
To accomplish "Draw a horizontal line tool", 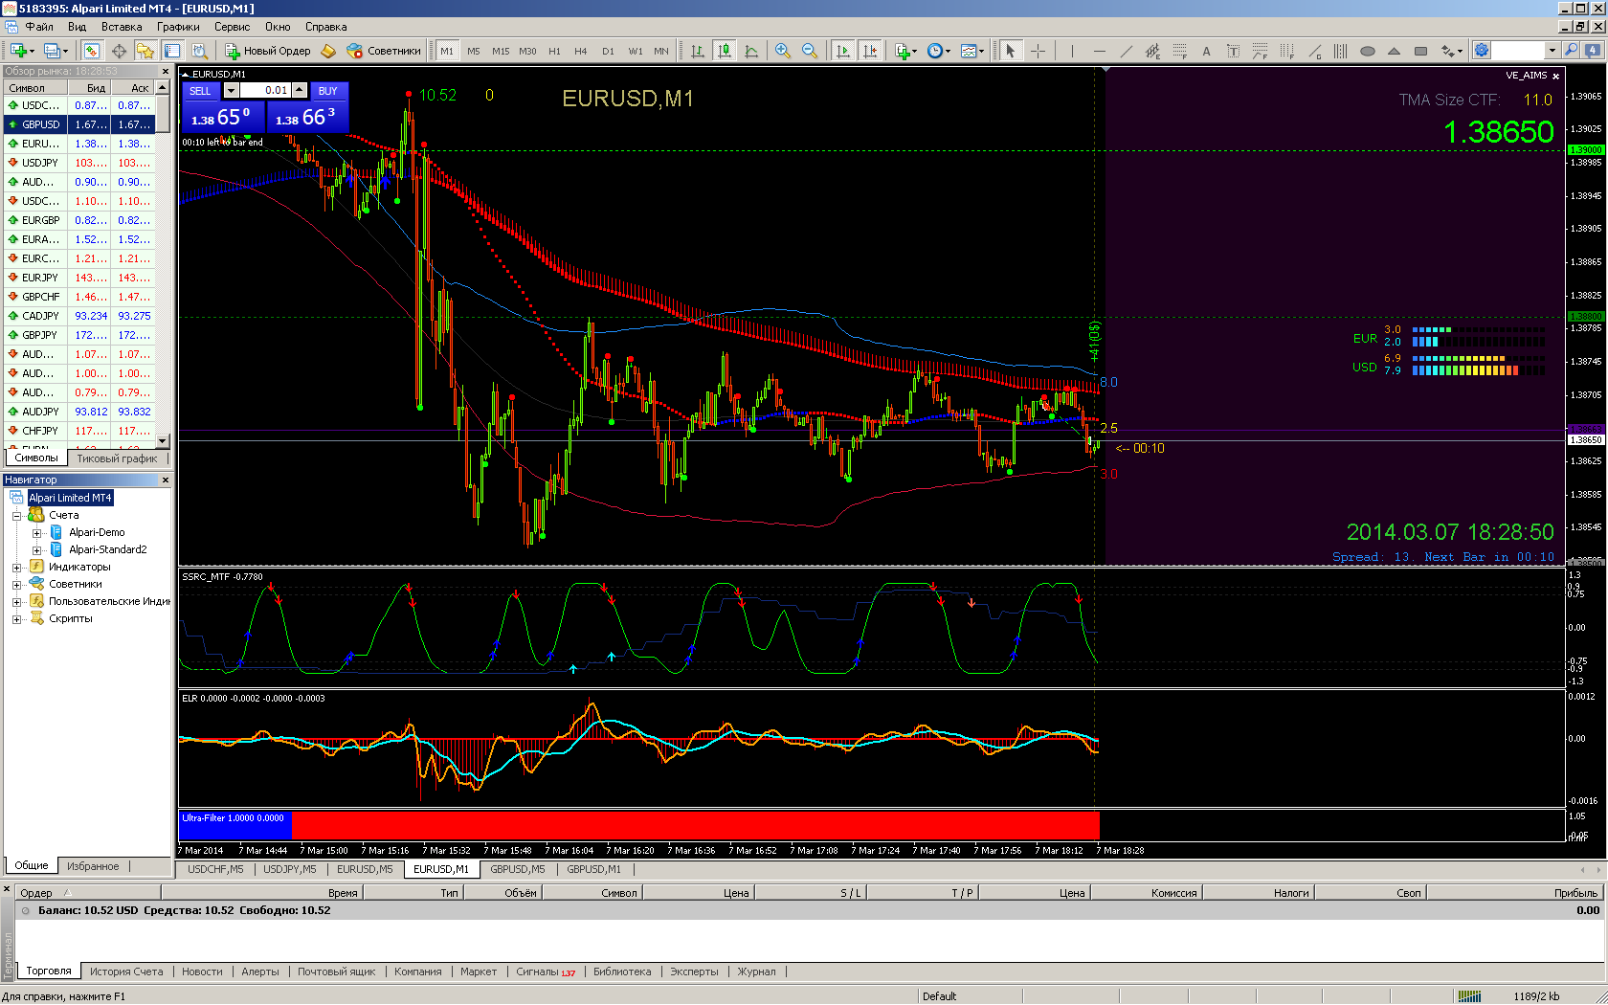I will click(x=1099, y=51).
